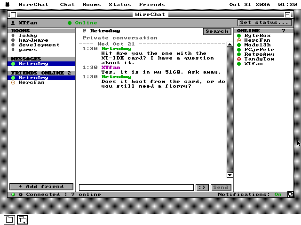Open the Status menu
The width and height of the screenshot is (301, 225).
120,4
